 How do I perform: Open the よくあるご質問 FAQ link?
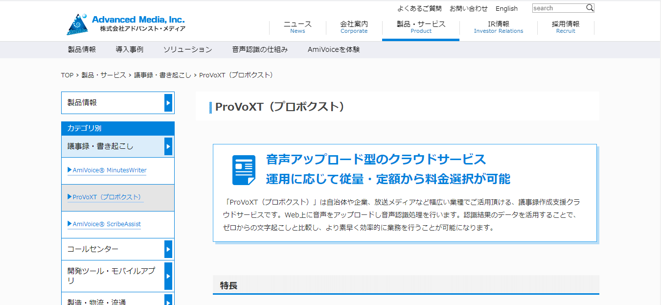point(419,8)
